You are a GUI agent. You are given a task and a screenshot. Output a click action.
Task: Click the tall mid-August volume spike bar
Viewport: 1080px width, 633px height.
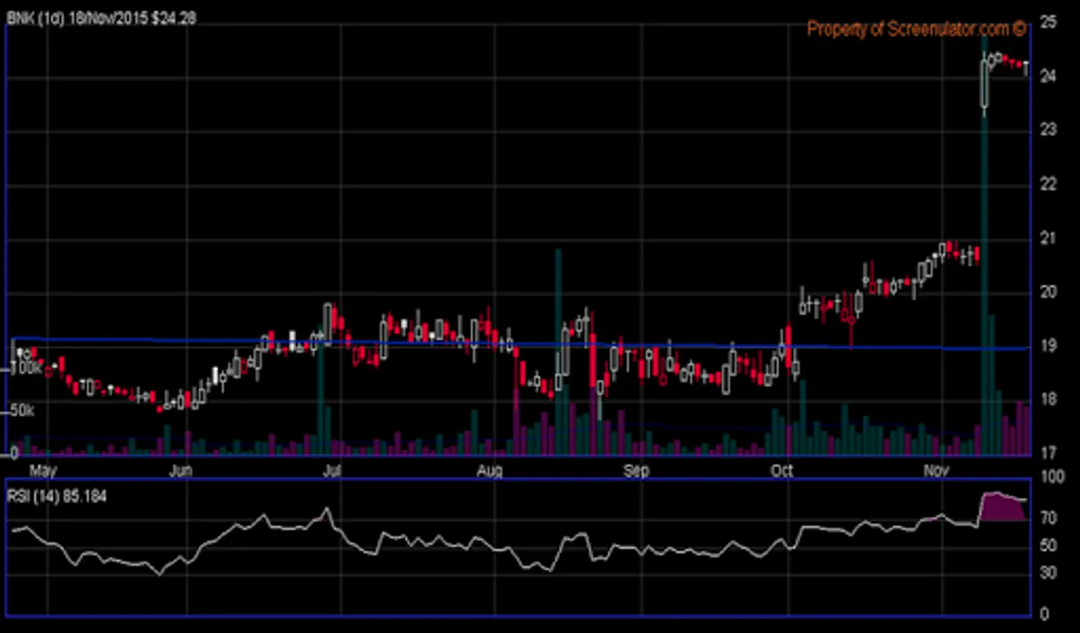coord(558,352)
